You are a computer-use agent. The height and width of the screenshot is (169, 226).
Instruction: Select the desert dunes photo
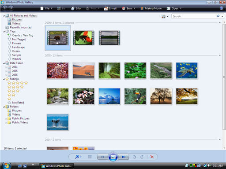click(x=83, y=70)
